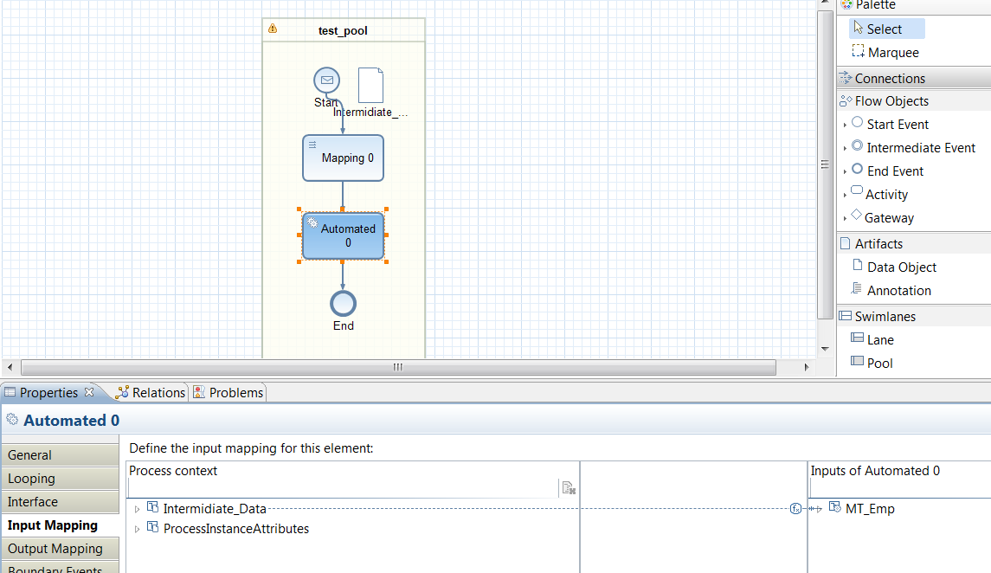Image resolution: width=991 pixels, height=573 pixels.
Task: Click the clear-filter icon in Process context
Action: pos(568,487)
